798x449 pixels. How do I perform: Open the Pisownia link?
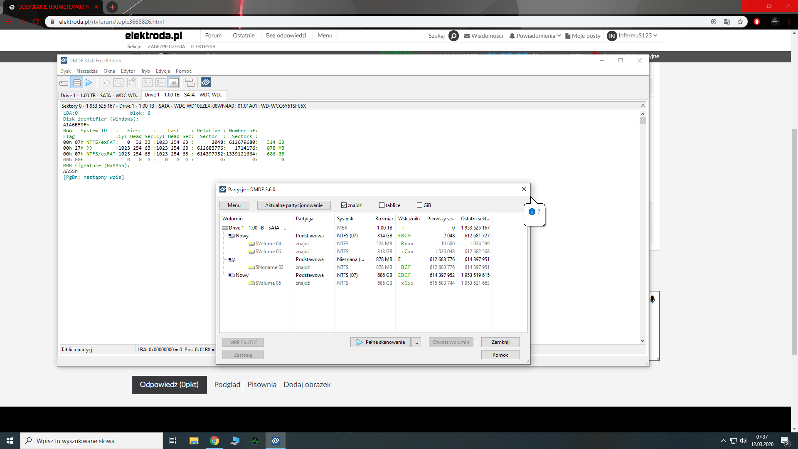(x=261, y=385)
